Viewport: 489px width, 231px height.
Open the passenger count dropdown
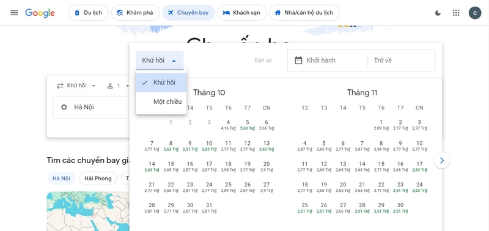(118, 86)
